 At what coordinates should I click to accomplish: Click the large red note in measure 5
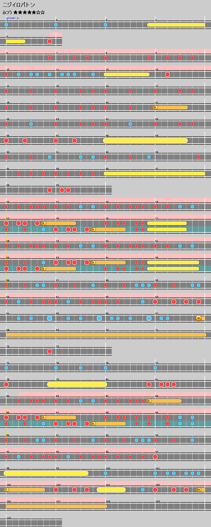pos(50,41)
